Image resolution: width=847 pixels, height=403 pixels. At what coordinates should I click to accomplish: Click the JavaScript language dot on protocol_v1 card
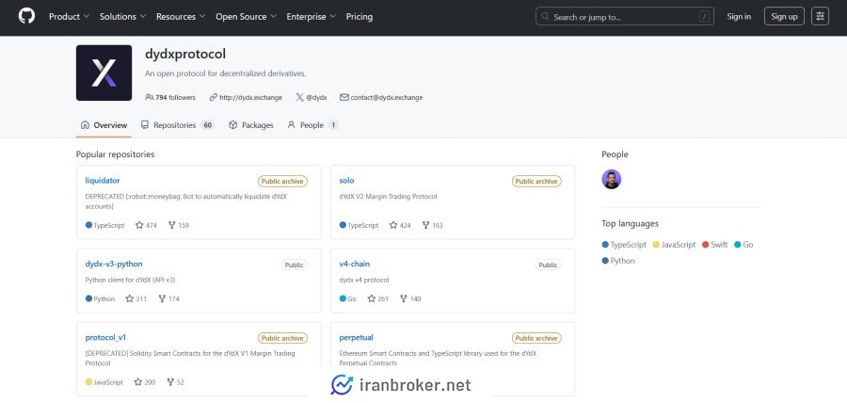(88, 382)
